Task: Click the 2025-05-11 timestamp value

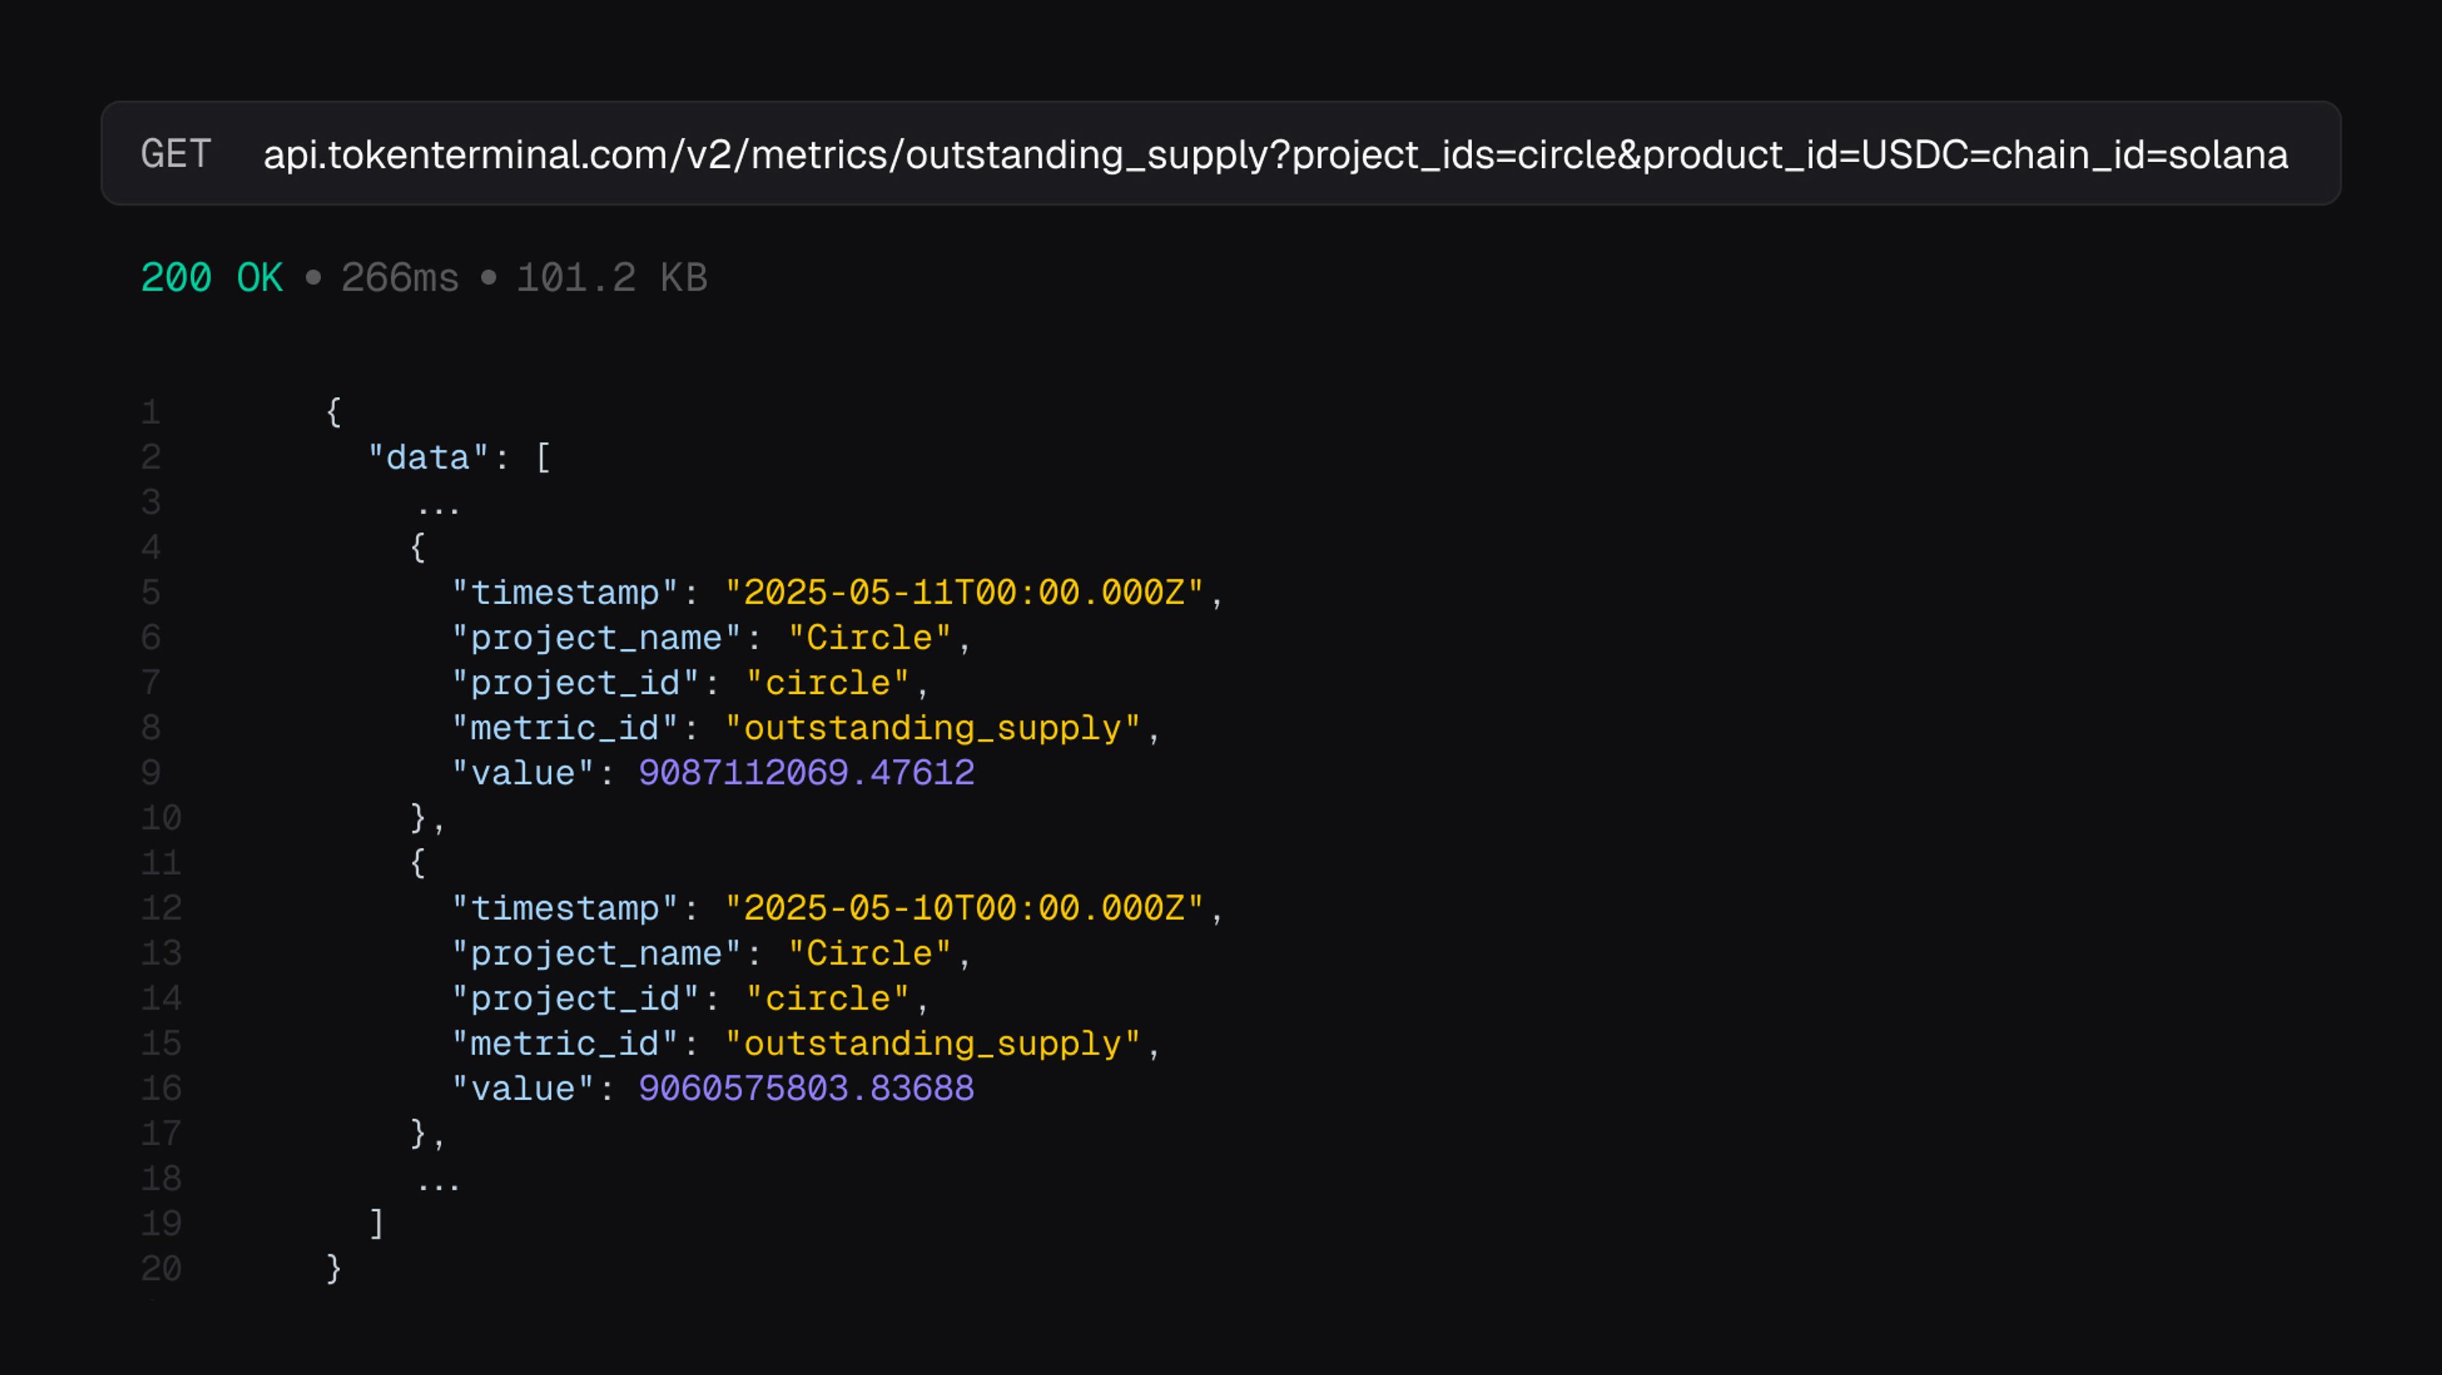Action: click(x=964, y=593)
